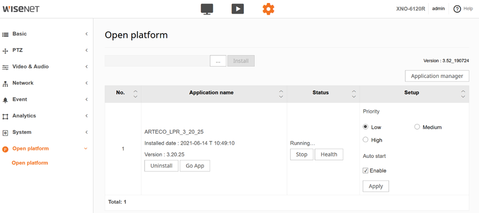Expand the Event menu chevron

pyautogui.click(x=87, y=99)
